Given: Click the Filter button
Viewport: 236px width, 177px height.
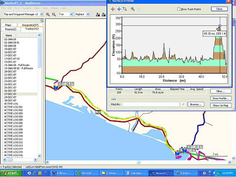Looking at the screenshot, I should [x=220, y=91].
